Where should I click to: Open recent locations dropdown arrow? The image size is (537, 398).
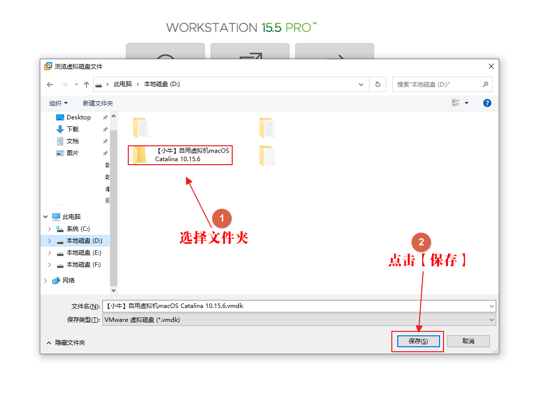(76, 85)
